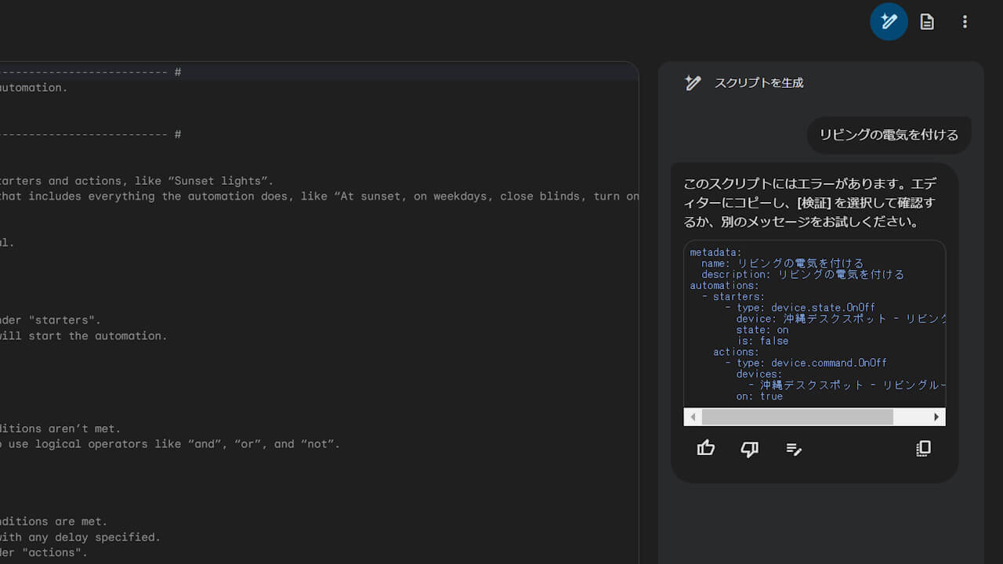
Task: Click the 'metadata:' line in generated script
Action: pyautogui.click(x=715, y=252)
